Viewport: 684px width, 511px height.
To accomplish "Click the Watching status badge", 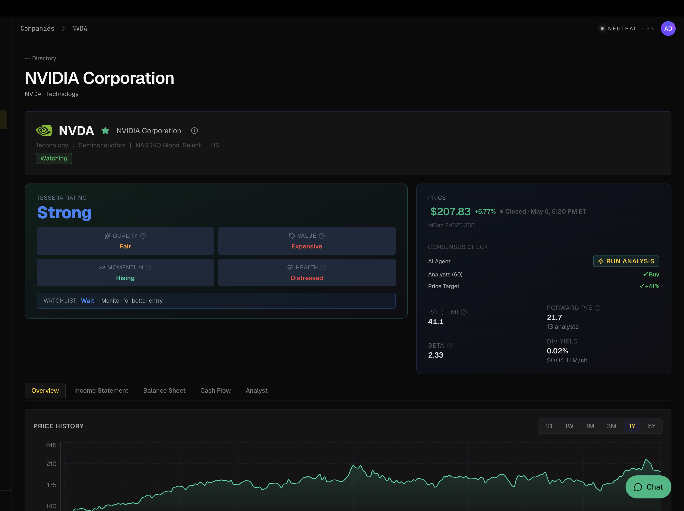I will (x=54, y=158).
